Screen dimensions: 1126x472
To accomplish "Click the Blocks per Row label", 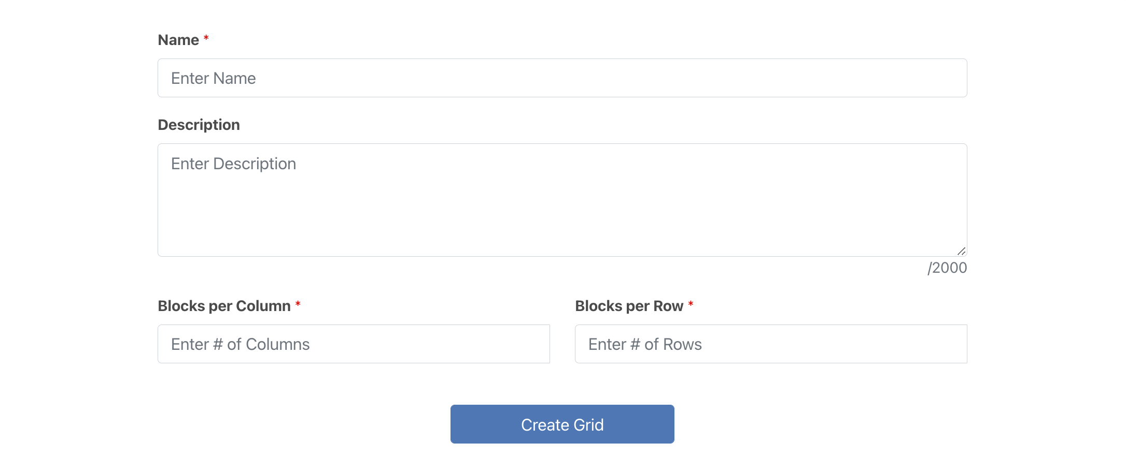I will (629, 306).
